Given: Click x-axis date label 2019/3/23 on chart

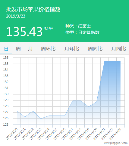Looking at the screenshot, I should 115,134.
